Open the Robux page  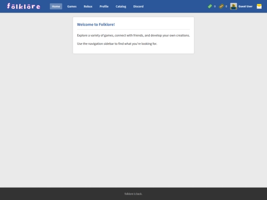[x=88, y=6]
